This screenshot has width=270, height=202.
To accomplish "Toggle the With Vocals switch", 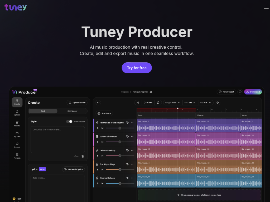I will (x=69, y=122).
